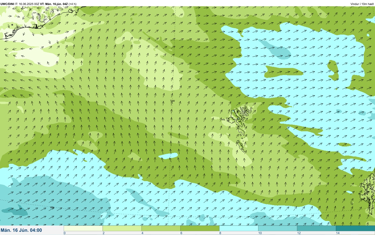Click the '10W' longitude label on map

[x=172, y=101]
